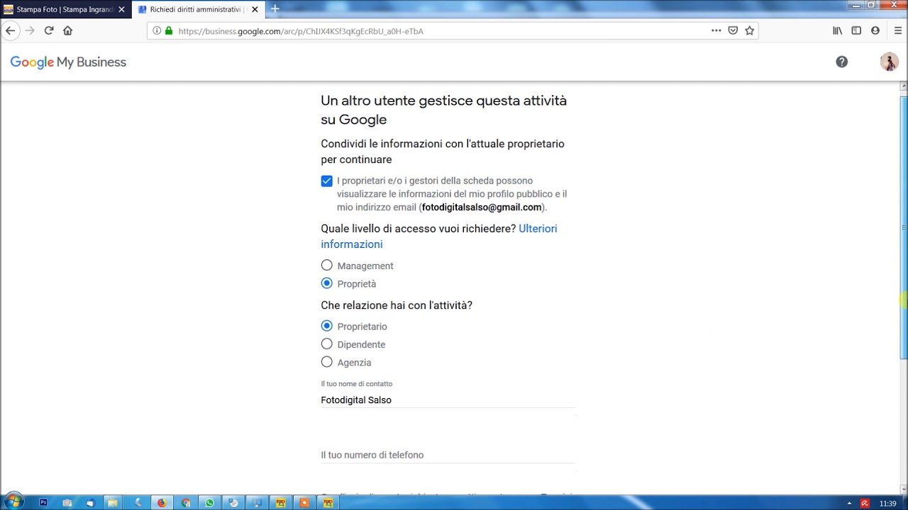This screenshot has height=510, width=908.
Task: Switch to the Stampa Foto tab
Action: [64, 9]
